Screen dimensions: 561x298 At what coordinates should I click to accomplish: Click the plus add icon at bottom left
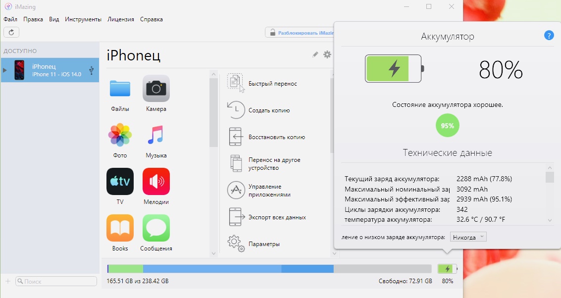point(8,281)
